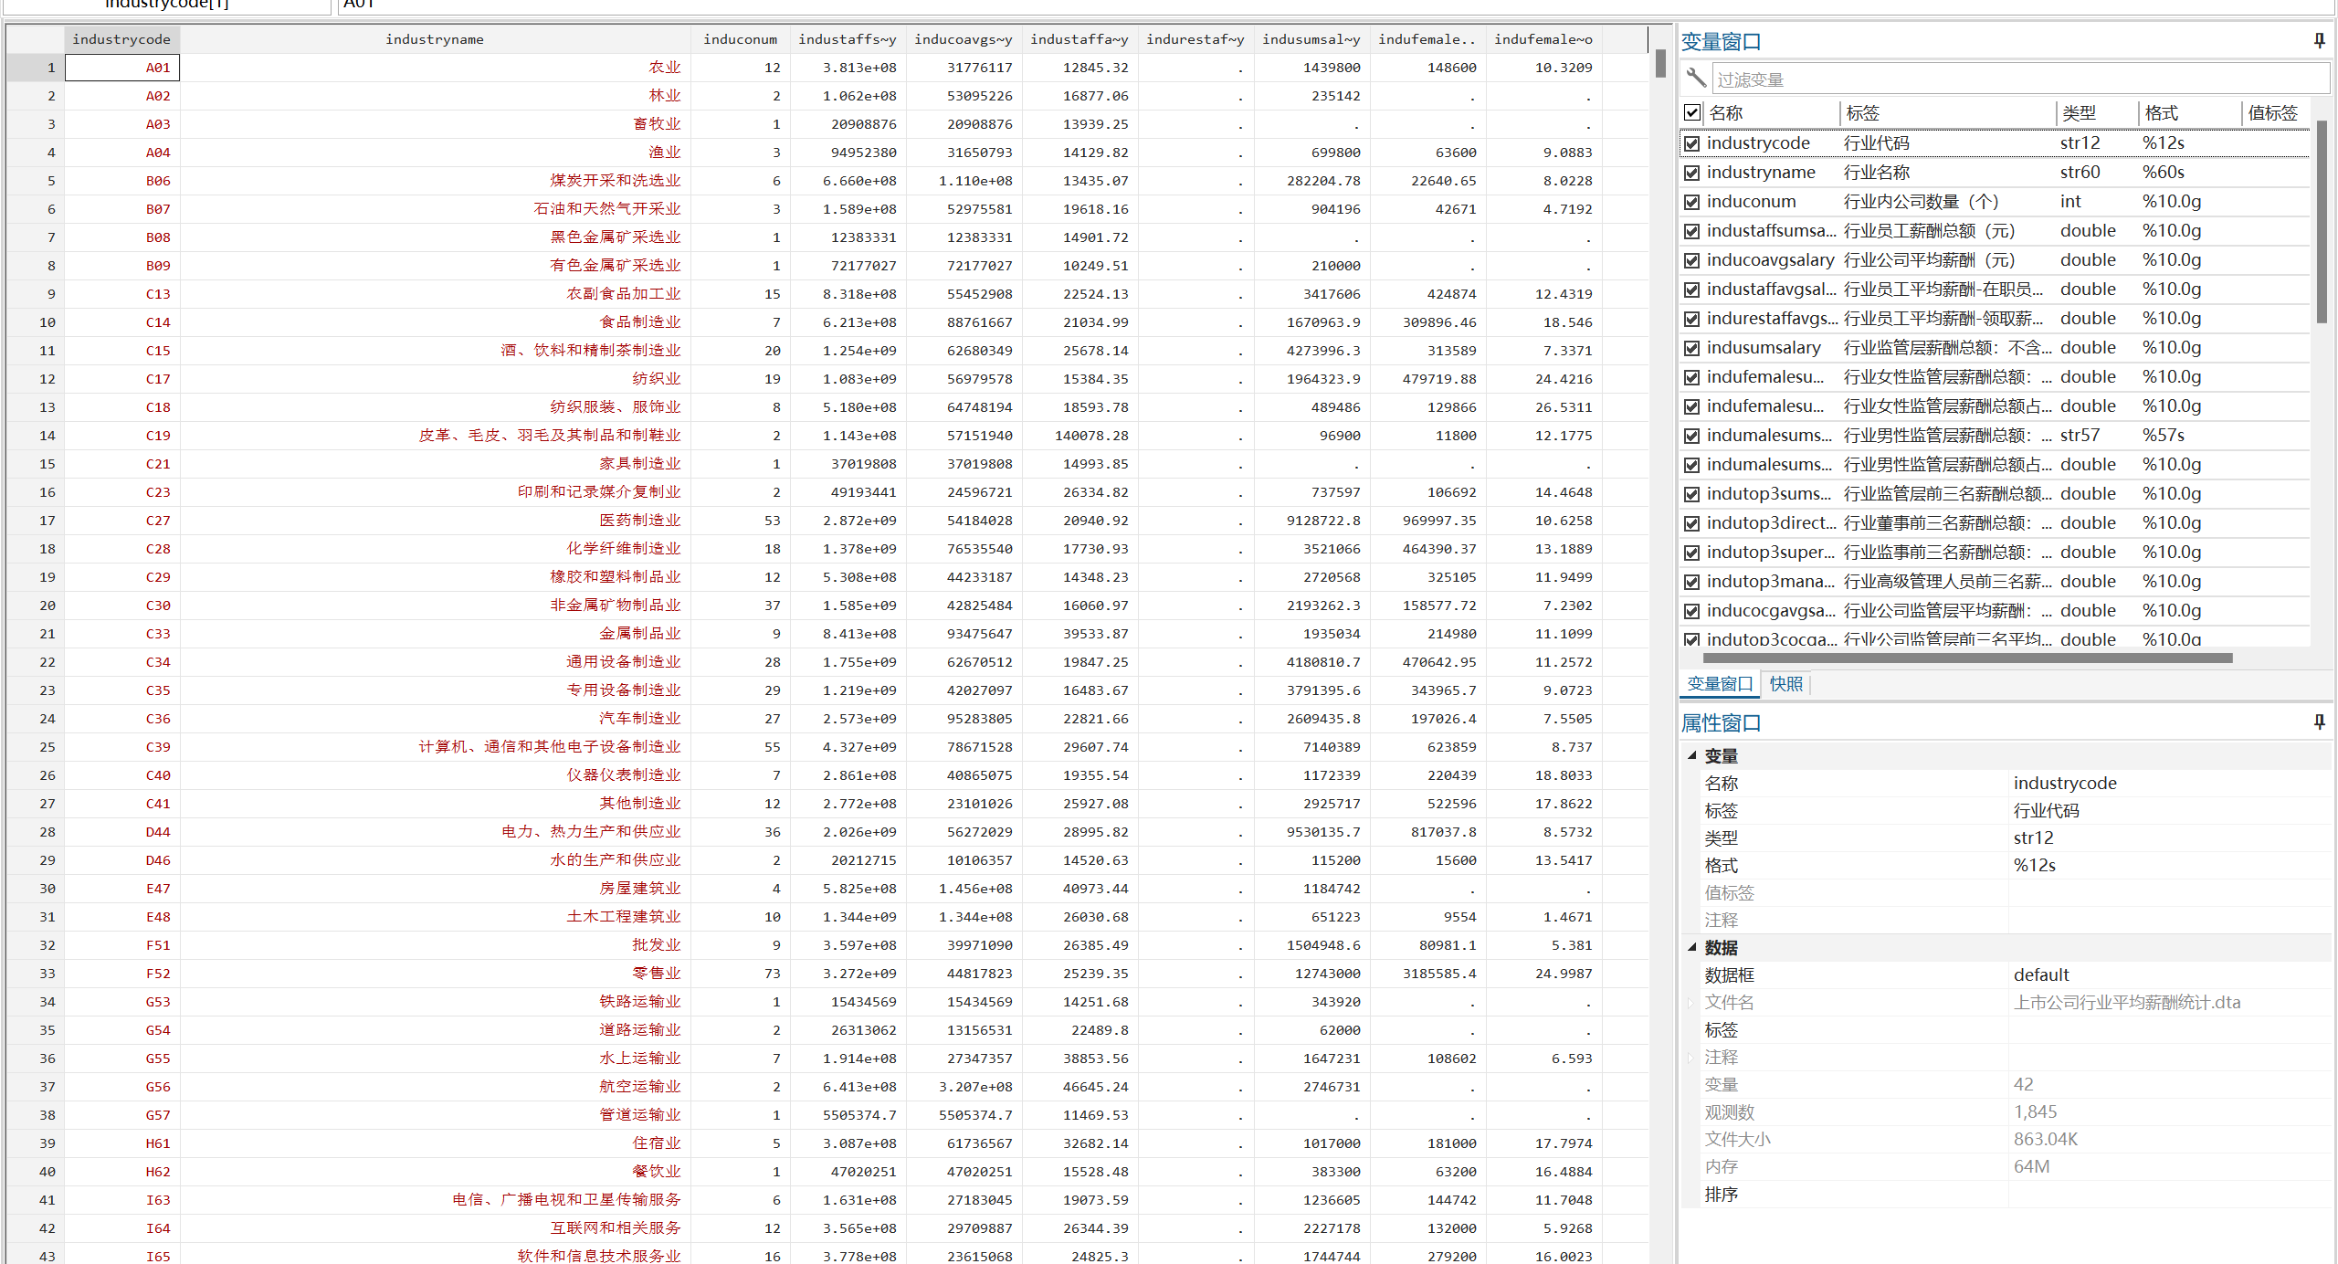2338x1264 pixels.
Task: Pin the 属性窗口 panel
Action: pyautogui.click(x=2319, y=722)
